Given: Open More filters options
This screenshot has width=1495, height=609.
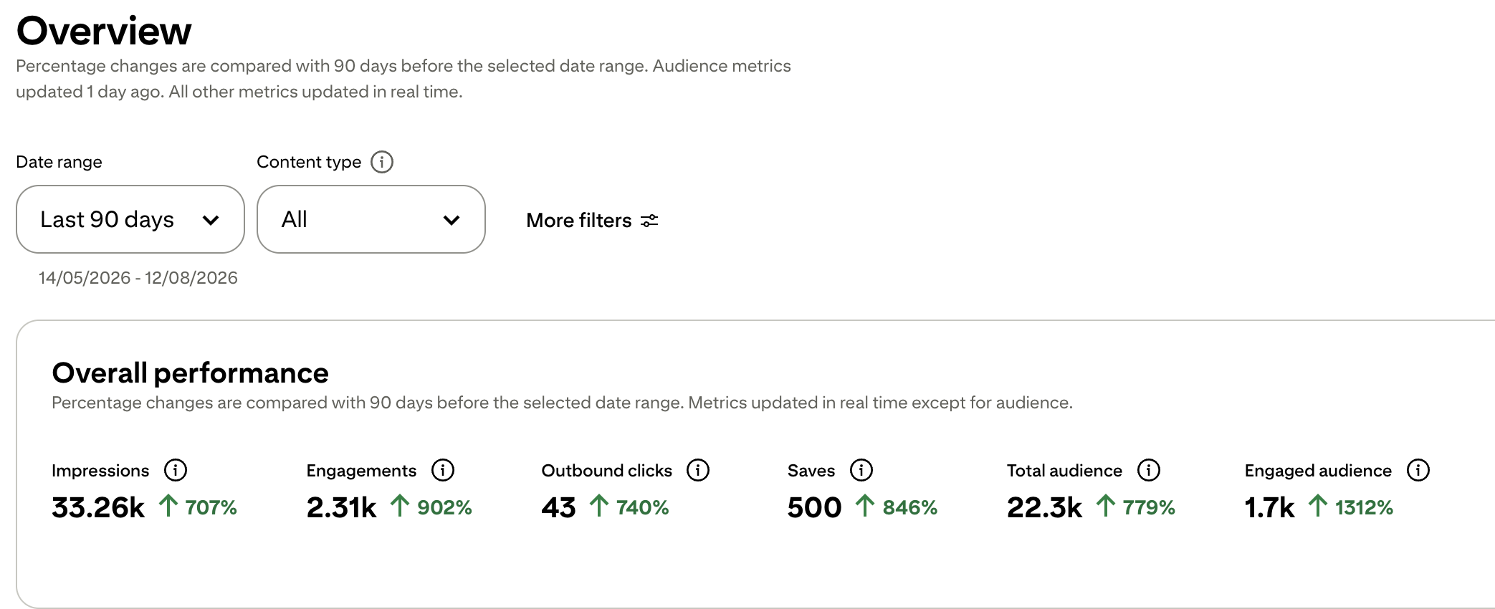Looking at the screenshot, I should click(x=592, y=220).
